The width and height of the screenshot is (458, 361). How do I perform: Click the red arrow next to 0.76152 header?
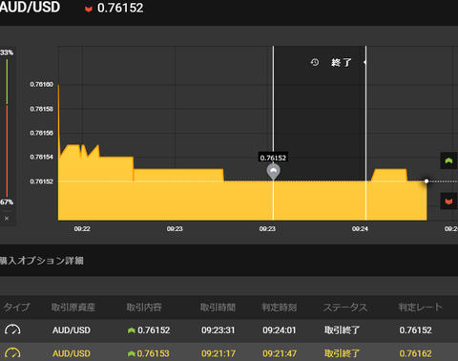[x=89, y=9]
